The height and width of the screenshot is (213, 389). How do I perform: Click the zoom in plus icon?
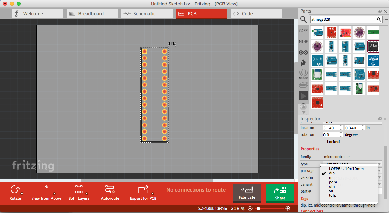click(288, 208)
